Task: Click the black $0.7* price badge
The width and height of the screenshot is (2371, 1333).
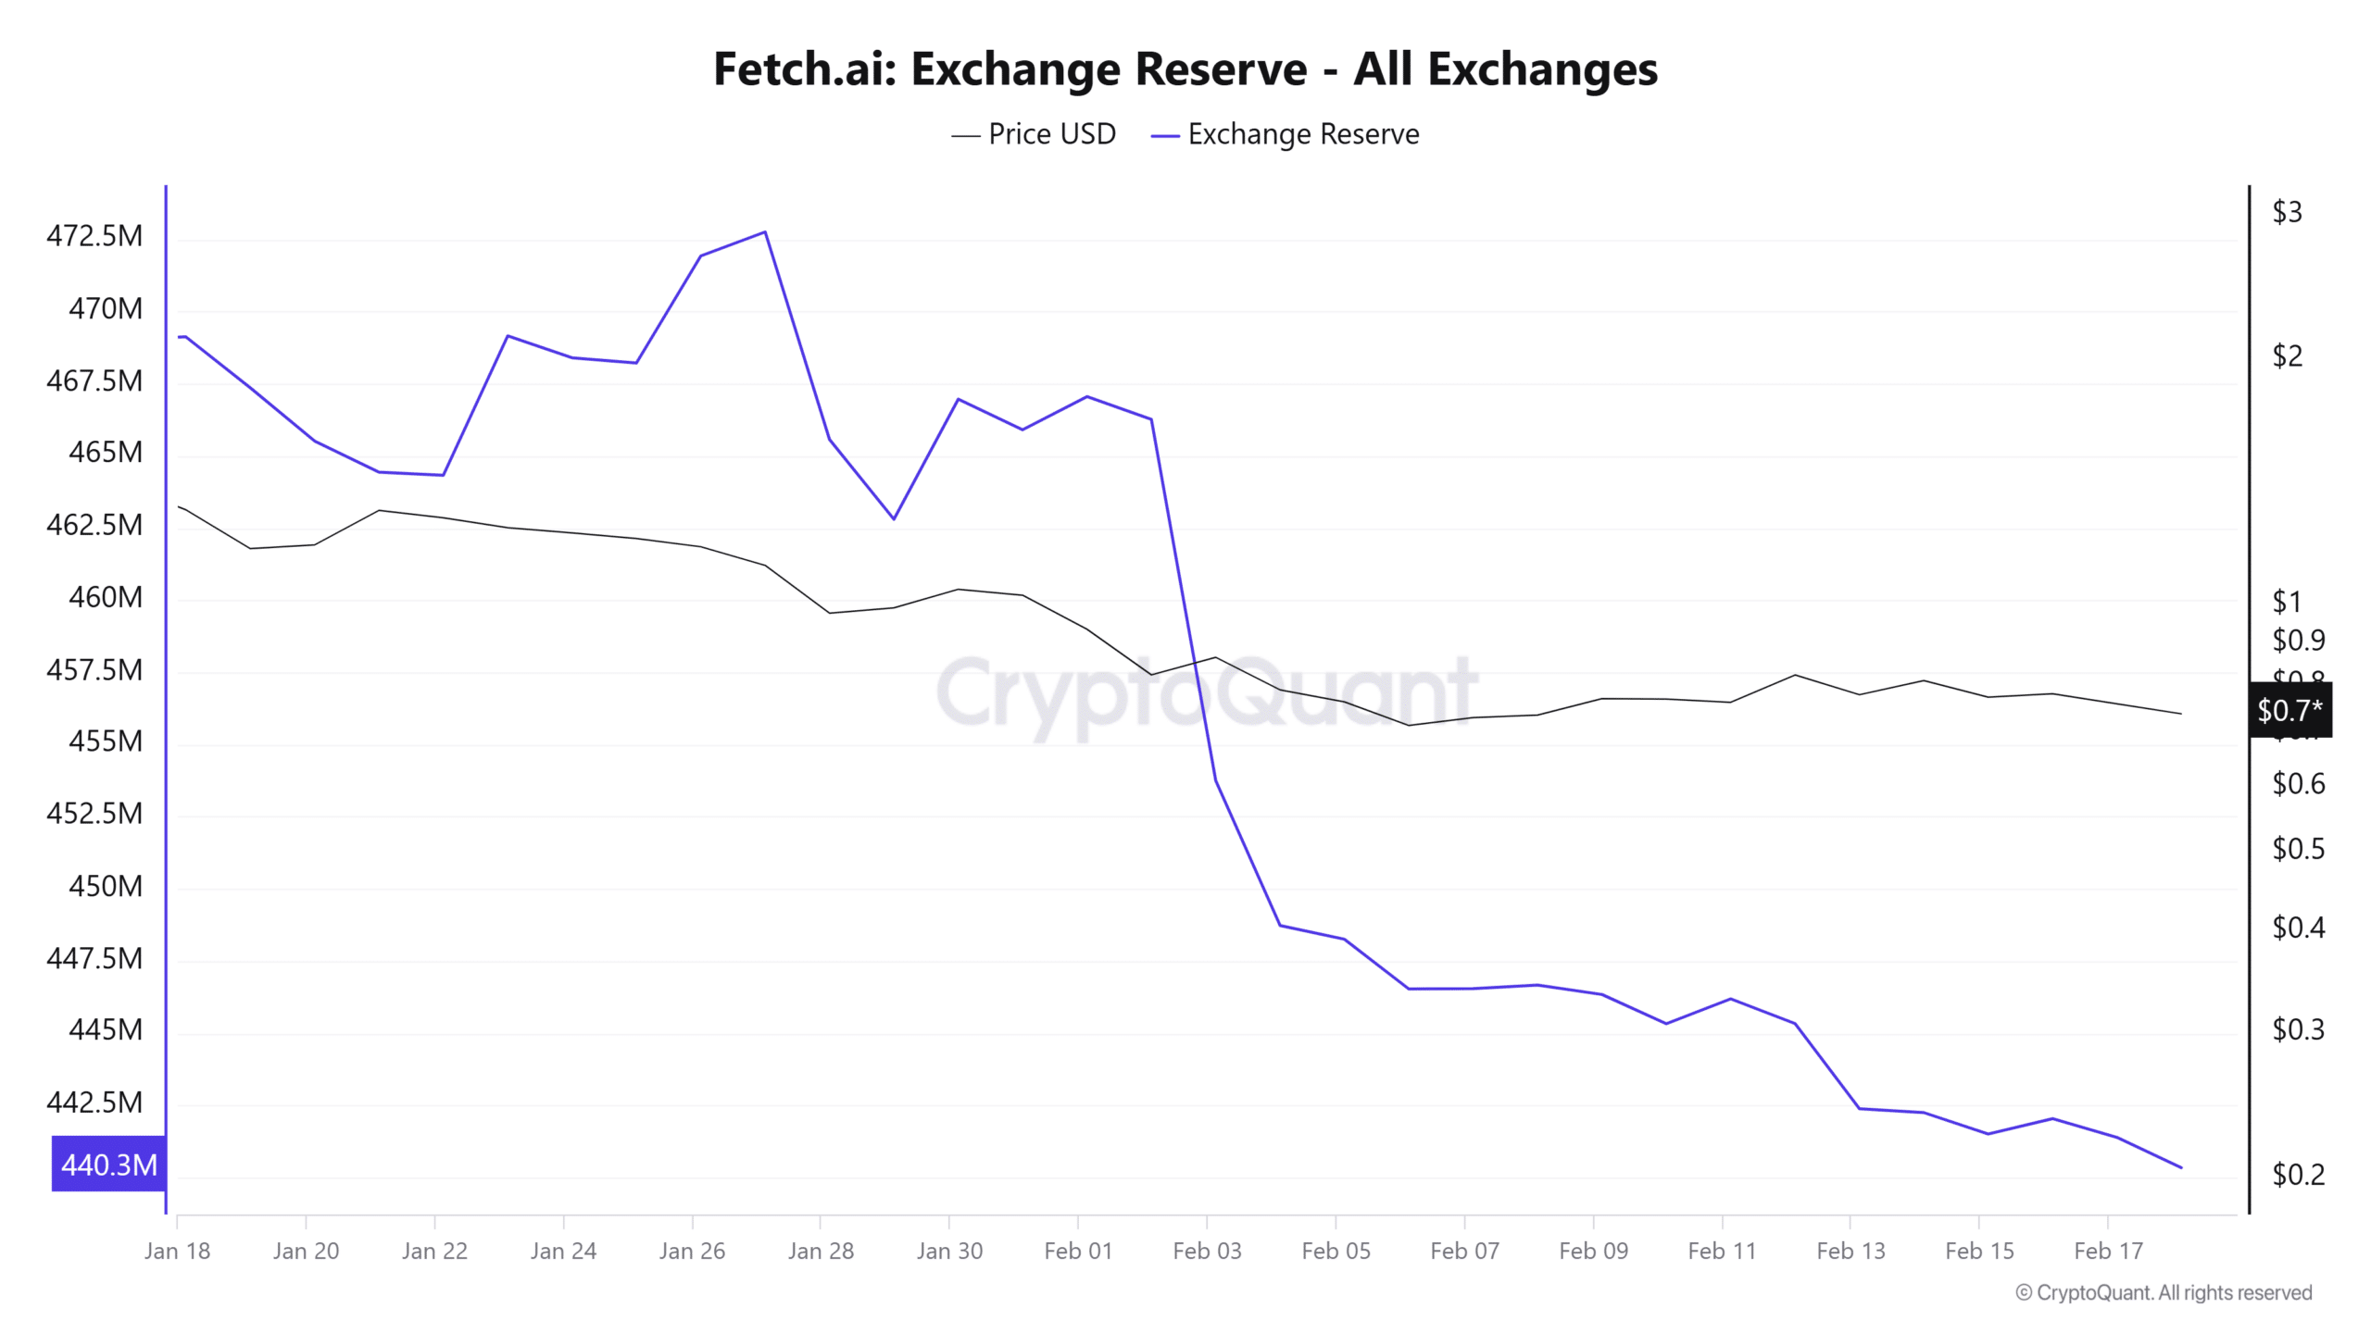Action: pyautogui.click(x=2289, y=710)
